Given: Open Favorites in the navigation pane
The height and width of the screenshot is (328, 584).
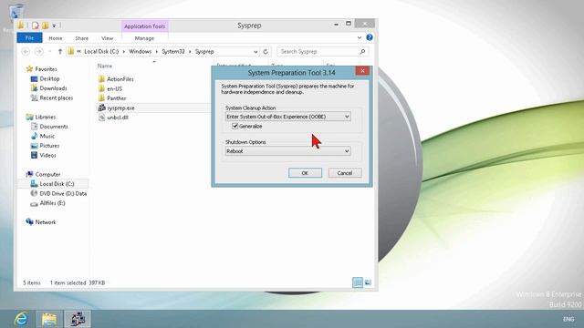Looking at the screenshot, I should [x=46, y=69].
